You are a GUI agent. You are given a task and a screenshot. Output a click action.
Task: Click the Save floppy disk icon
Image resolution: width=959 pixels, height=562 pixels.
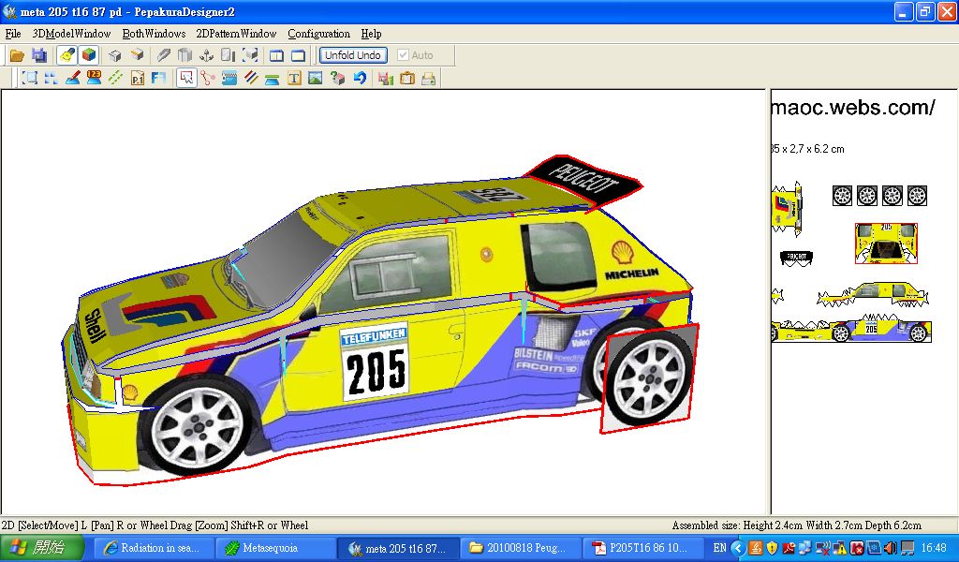(x=39, y=55)
